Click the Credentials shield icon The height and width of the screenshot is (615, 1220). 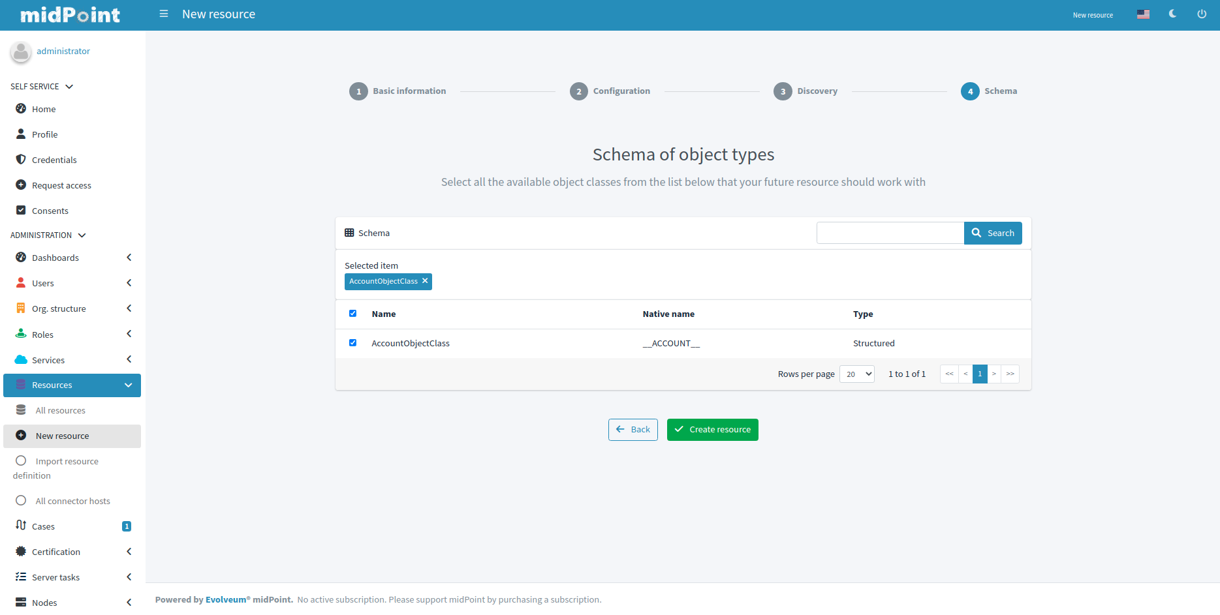pos(21,160)
